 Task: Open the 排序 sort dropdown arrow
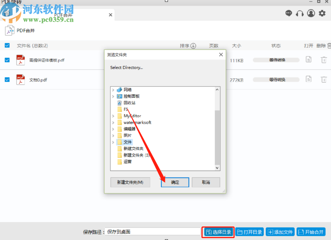point(193,45)
